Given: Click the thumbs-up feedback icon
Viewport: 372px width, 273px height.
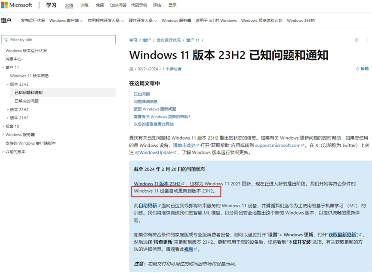Looking at the screenshot, I should click(x=357, y=69).
